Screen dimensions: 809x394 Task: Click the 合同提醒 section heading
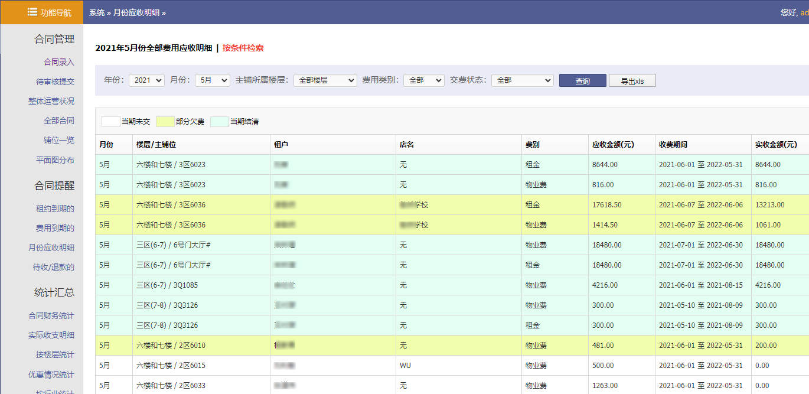click(x=54, y=185)
